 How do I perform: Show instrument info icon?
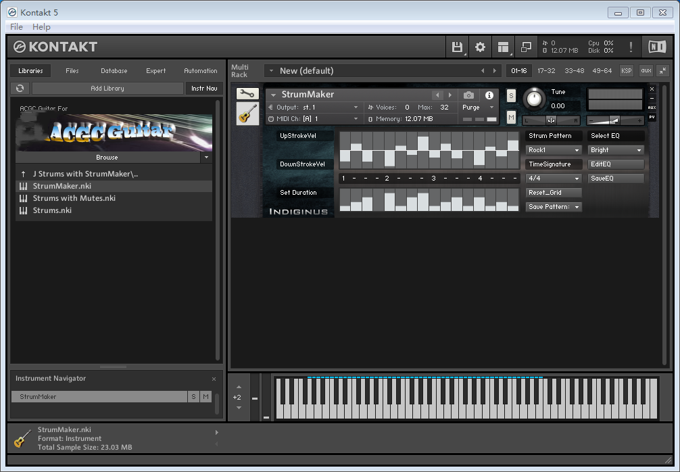coord(489,95)
